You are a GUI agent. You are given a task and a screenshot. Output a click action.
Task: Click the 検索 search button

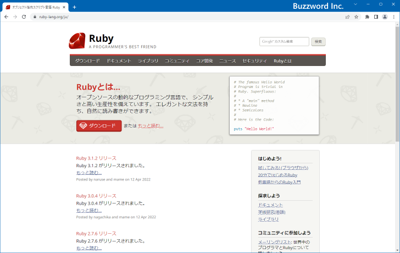(x=318, y=42)
